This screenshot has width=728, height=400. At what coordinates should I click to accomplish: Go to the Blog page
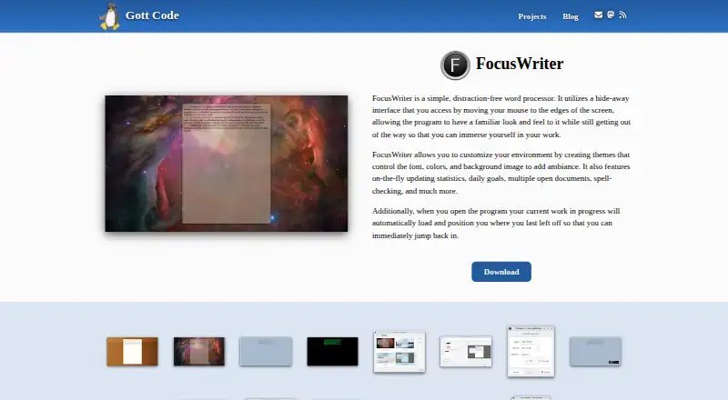click(x=571, y=16)
